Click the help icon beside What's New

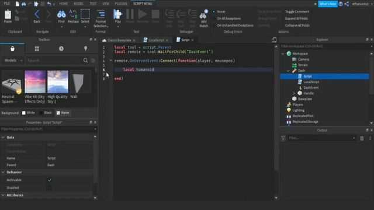tap(341, 4)
